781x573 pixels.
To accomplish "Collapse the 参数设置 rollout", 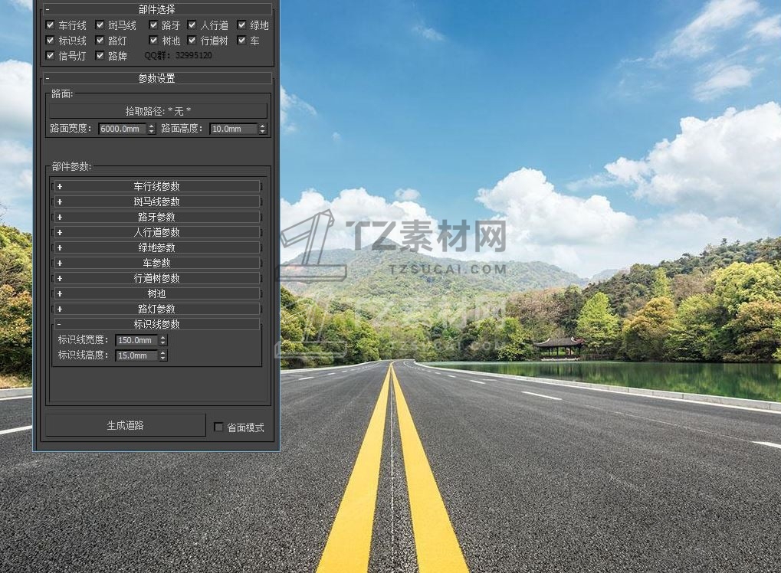I will (x=157, y=78).
